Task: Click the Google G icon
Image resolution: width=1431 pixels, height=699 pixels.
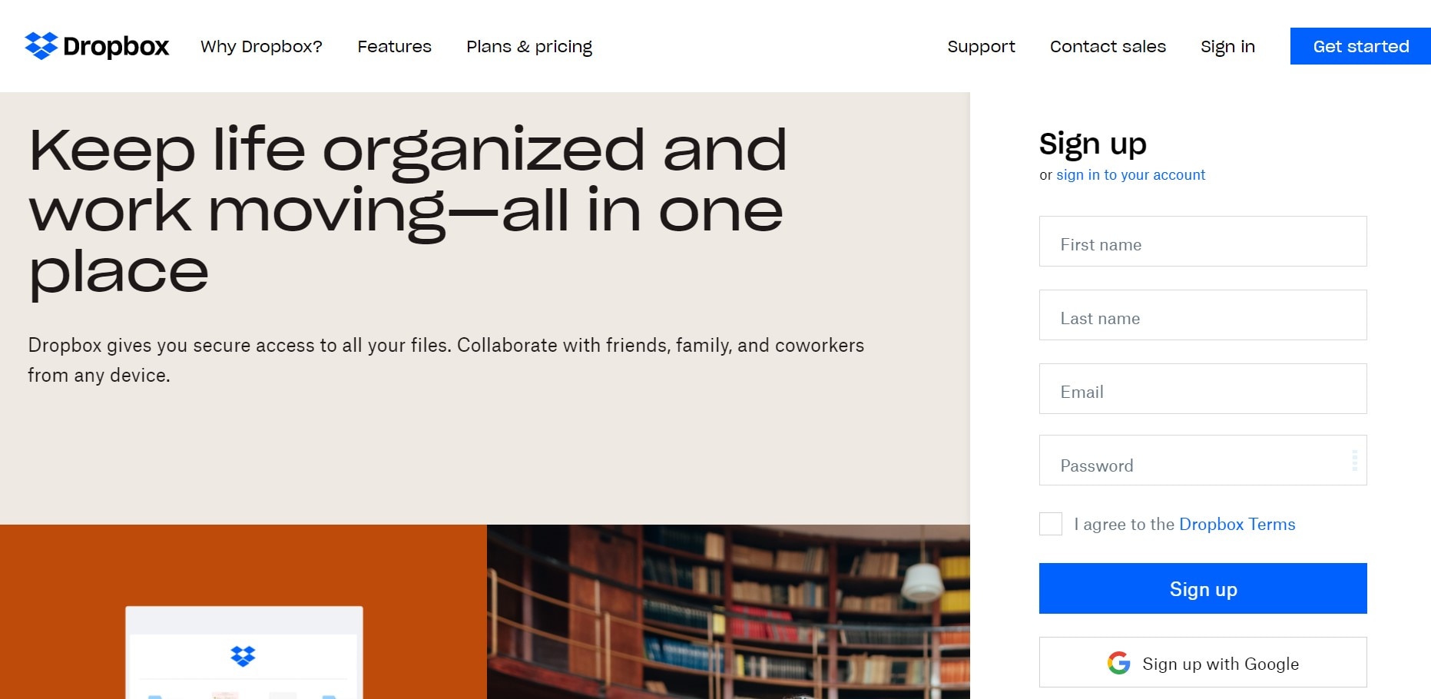Action: [1118, 663]
